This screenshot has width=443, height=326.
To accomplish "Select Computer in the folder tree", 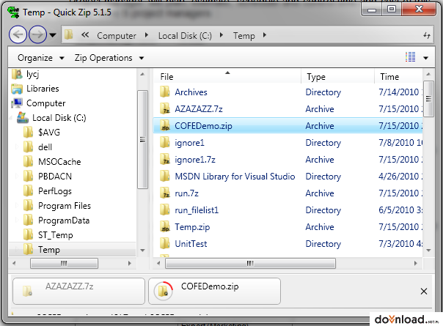I will [x=45, y=103].
